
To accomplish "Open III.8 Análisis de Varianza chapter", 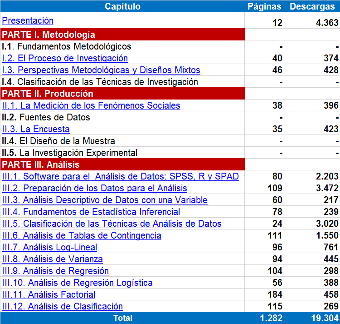I will point(52,259).
